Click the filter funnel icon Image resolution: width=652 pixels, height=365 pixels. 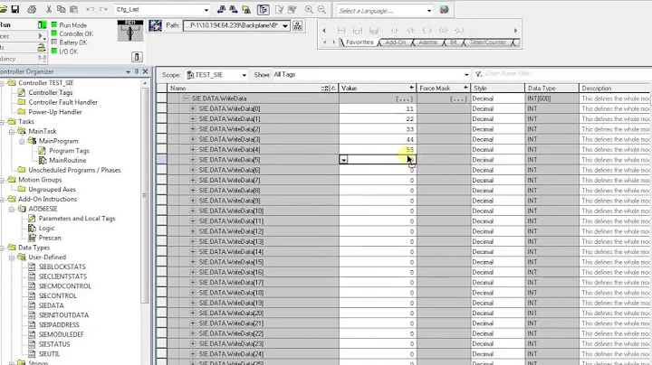tap(479, 74)
